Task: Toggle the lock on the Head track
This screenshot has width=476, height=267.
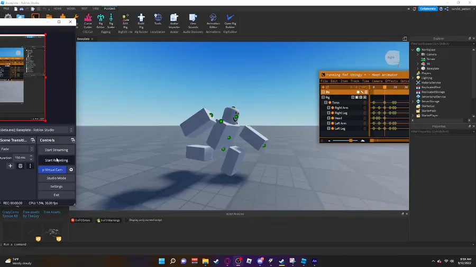Action: click(365, 118)
